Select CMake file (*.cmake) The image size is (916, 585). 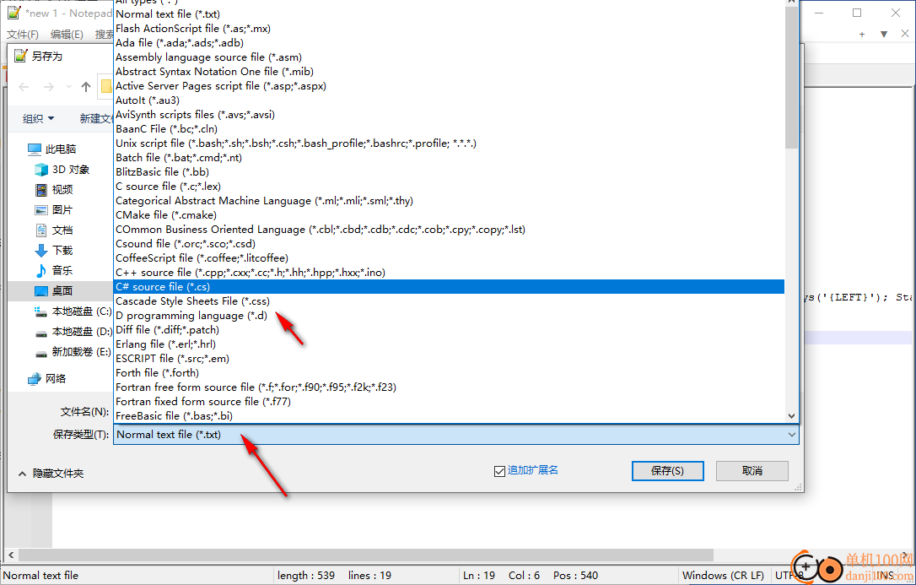click(x=449, y=215)
